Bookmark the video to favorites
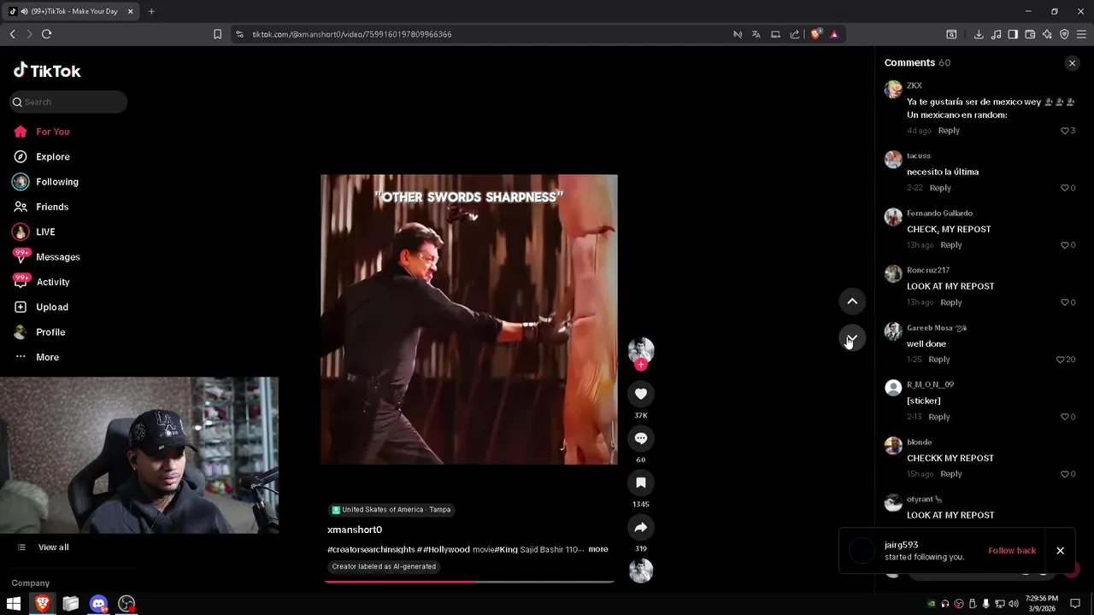This screenshot has width=1094, height=615. pos(641,483)
